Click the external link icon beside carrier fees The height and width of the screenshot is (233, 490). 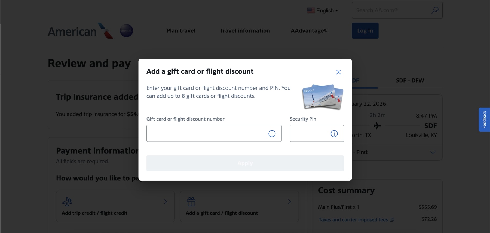coord(392,219)
